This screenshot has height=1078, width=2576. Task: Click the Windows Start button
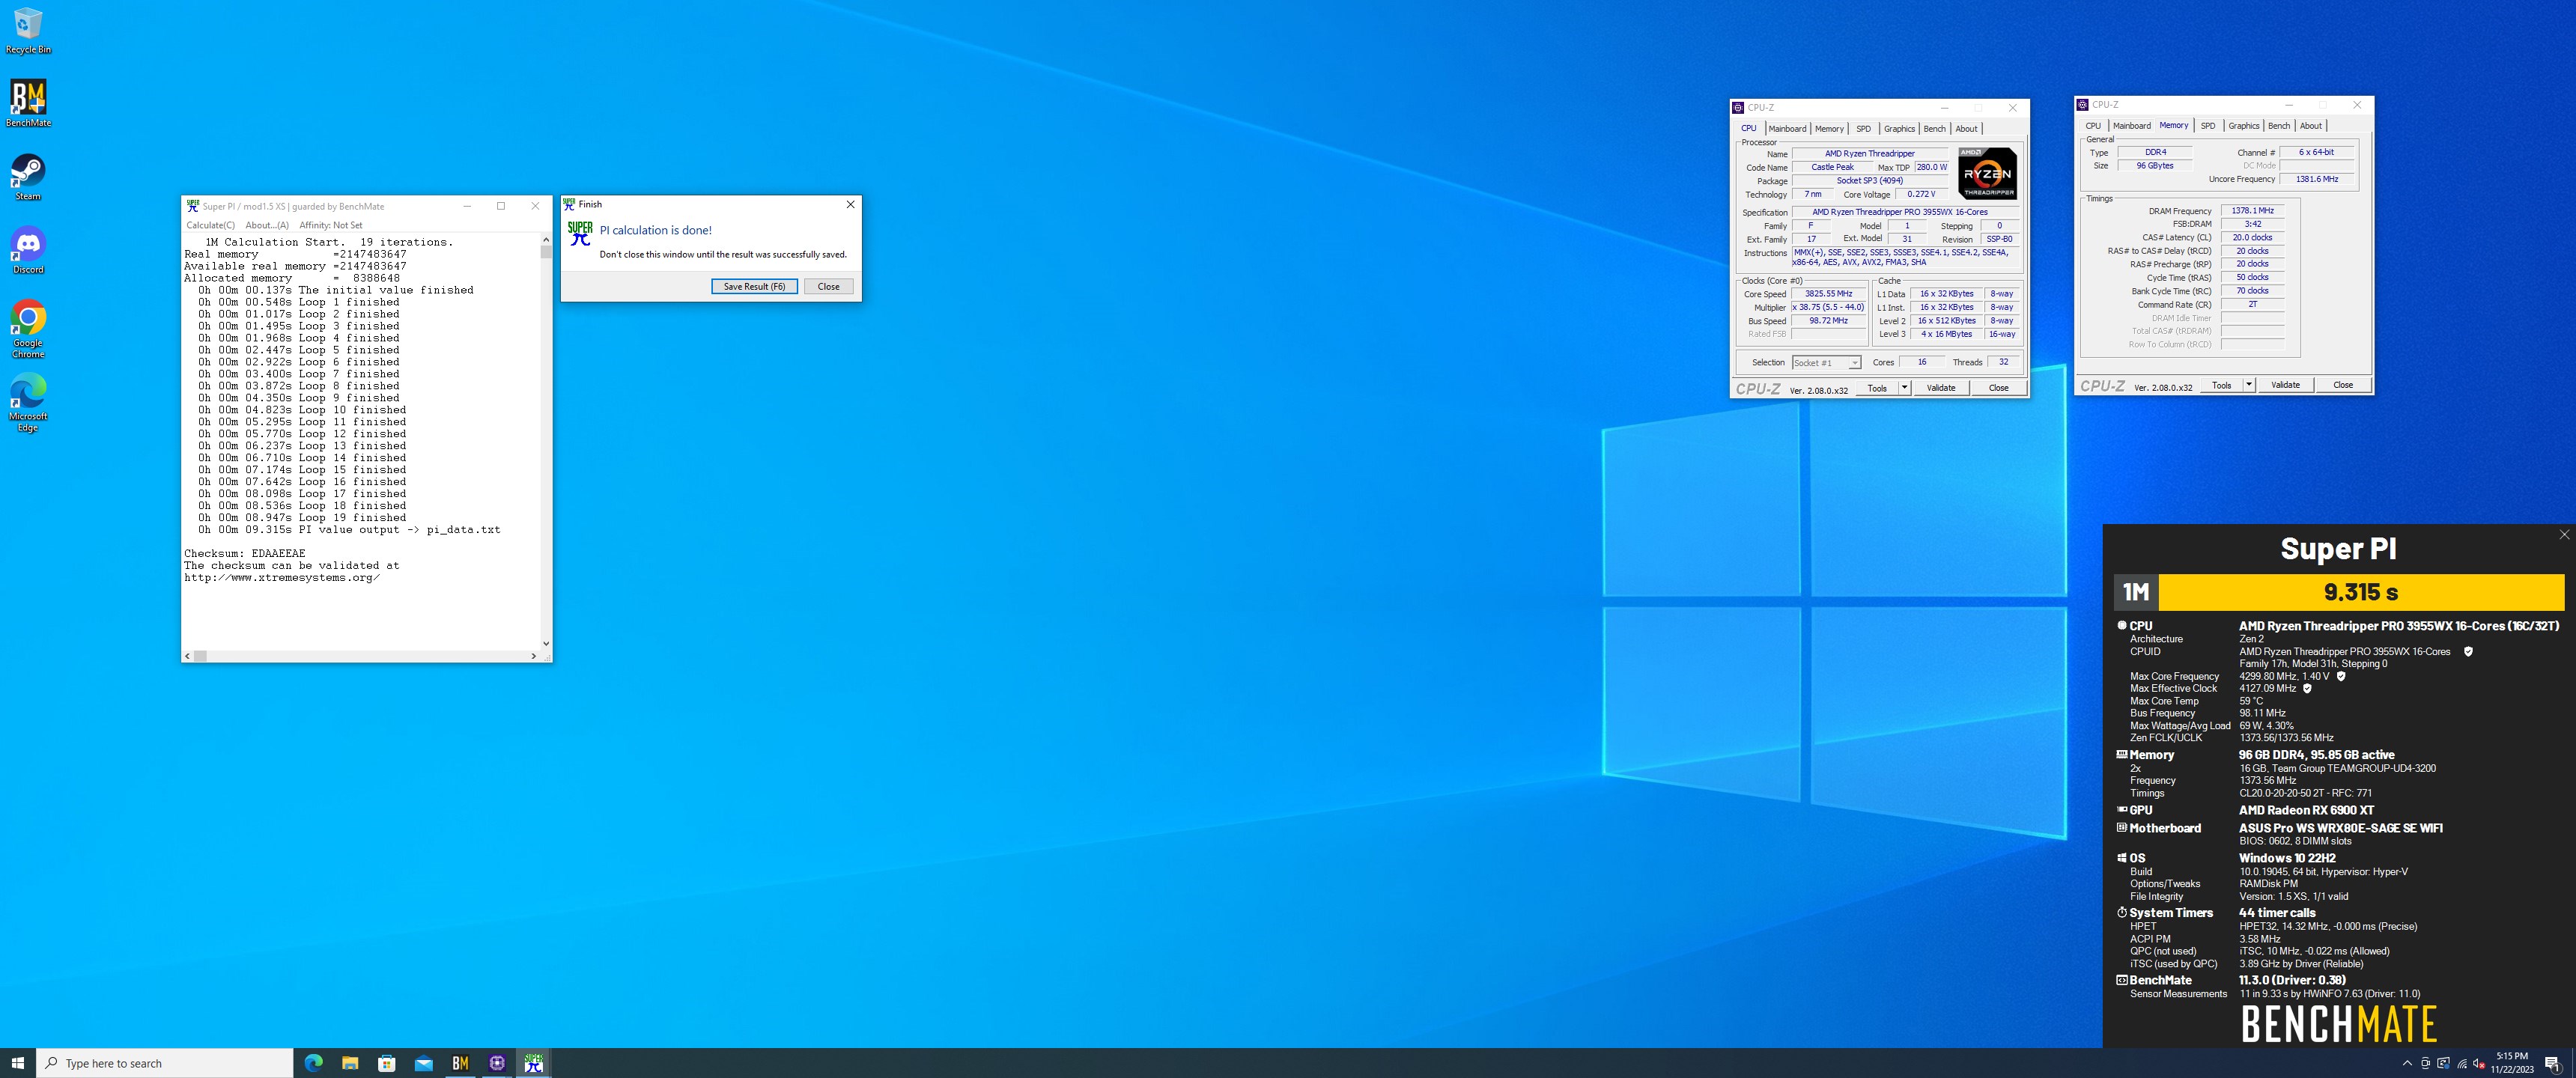point(17,1063)
